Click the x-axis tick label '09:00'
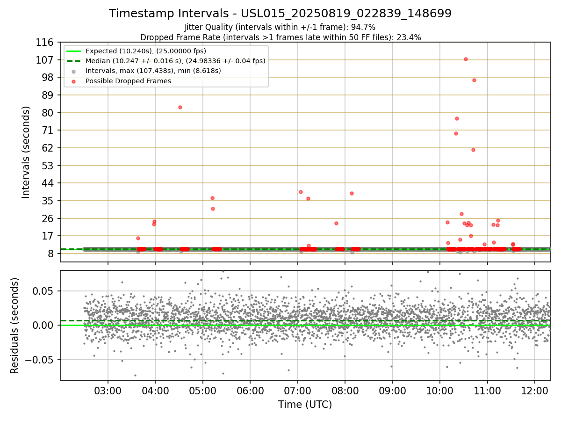Viewport: 561px width, 421px height. 393,391
